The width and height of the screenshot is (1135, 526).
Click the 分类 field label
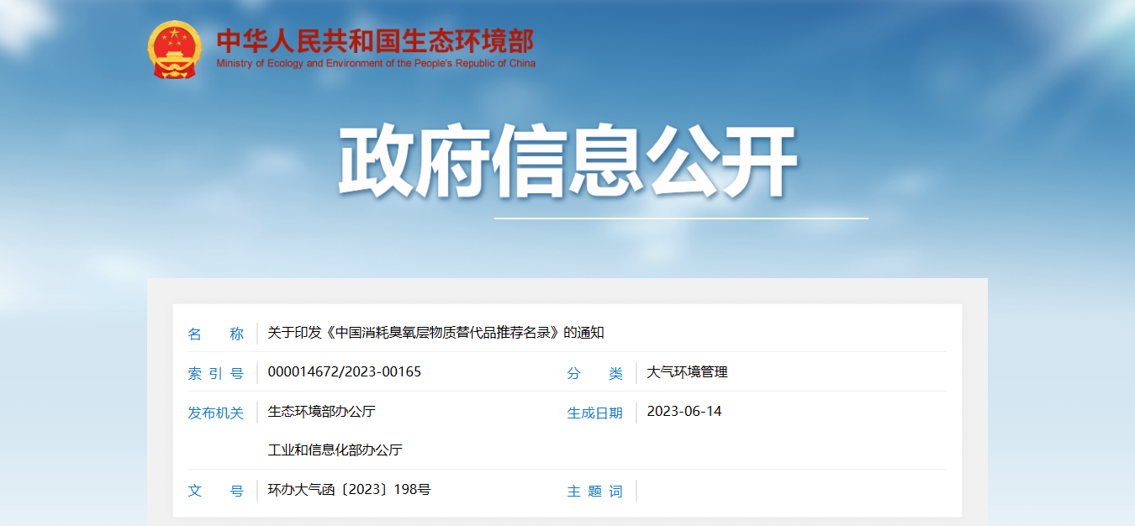[x=594, y=373]
